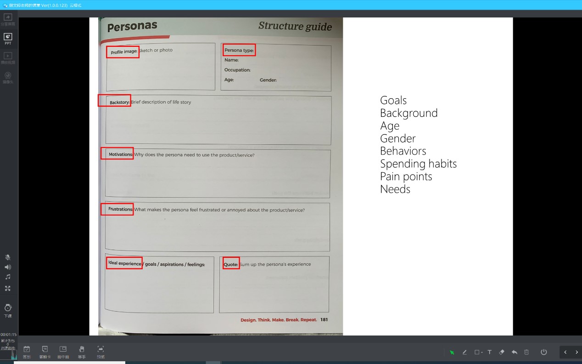Image resolution: width=582 pixels, height=364 pixels.
Task: Open the 答题卡 answer card tool
Action: [45, 353]
